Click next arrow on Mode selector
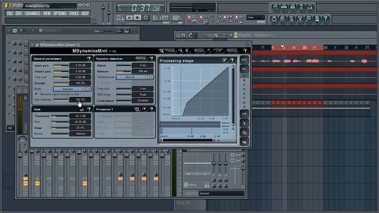 coord(88,89)
